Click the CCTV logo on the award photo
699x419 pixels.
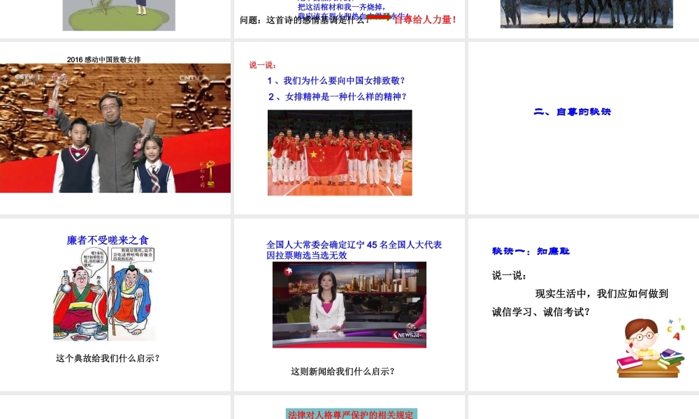coord(27,78)
